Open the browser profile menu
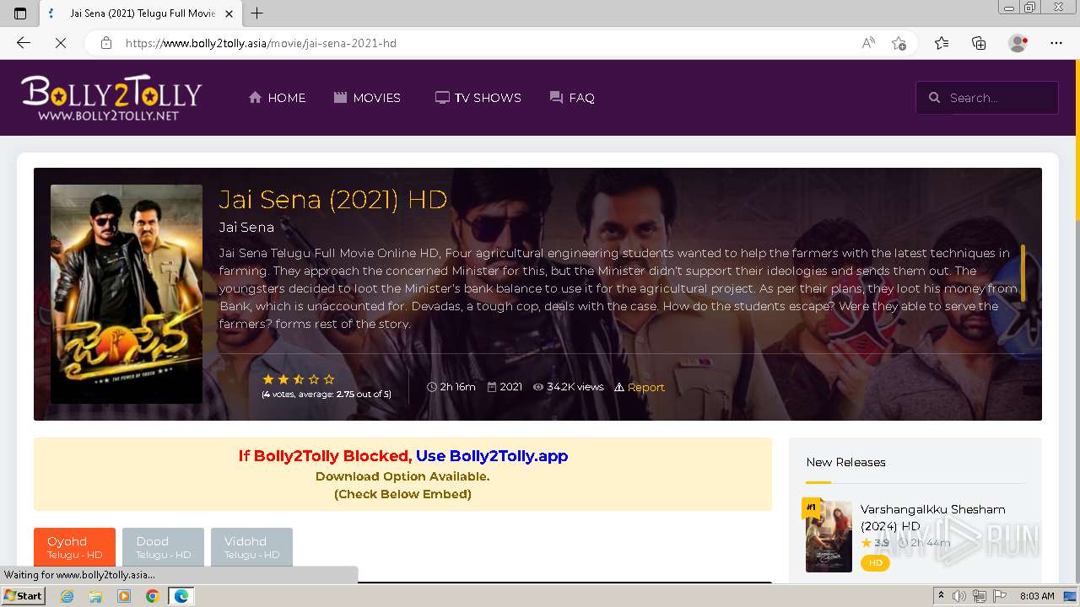This screenshot has height=607, width=1080. pos(1018,43)
